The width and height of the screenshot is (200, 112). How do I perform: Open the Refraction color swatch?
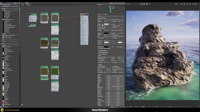[106, 33]
